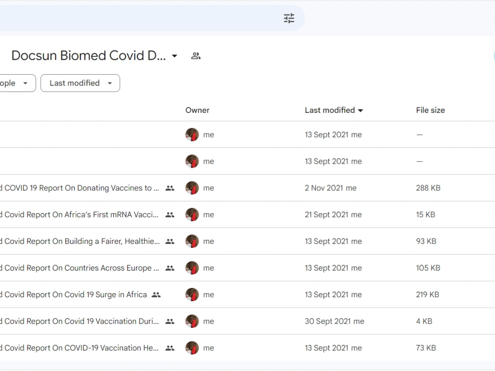The width and height of the screenshot is (495, 371).
Task: Click owner avatar on Vaccination Duri row
Action: tap(192, 321)
